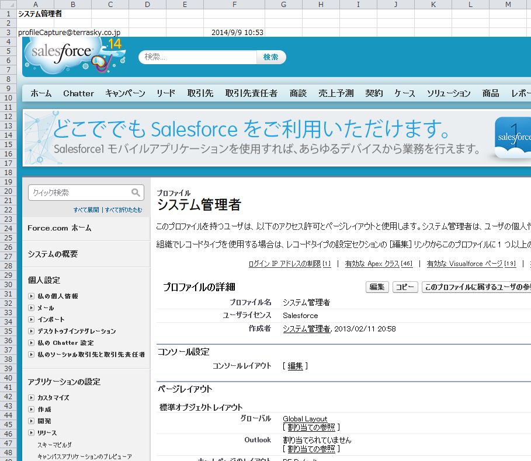Select column A header
531x461 pixels.
click(x=36, y=5)
